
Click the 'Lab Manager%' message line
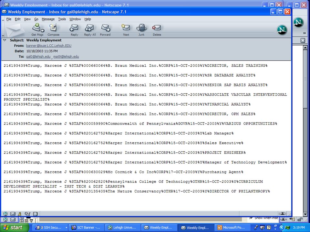click(119, 133)
